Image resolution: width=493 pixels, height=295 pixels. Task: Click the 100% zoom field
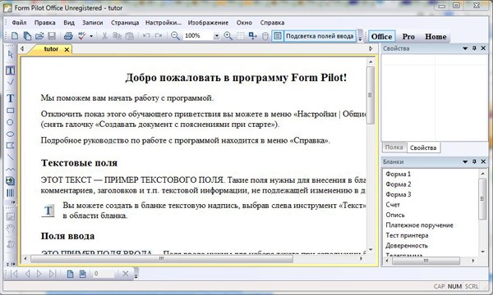tap(198, 36)
